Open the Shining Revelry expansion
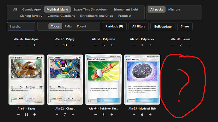 [31, 16]
